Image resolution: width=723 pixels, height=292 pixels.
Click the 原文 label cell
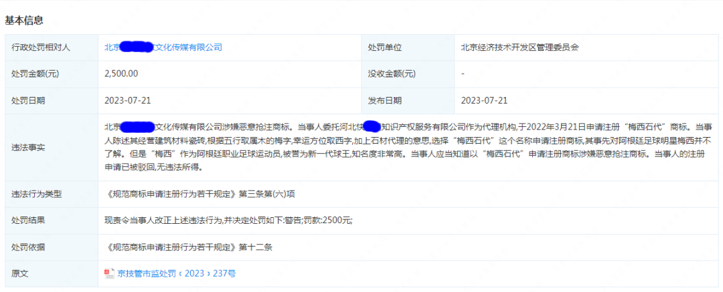pyautogui.click(x=52, y=273)
